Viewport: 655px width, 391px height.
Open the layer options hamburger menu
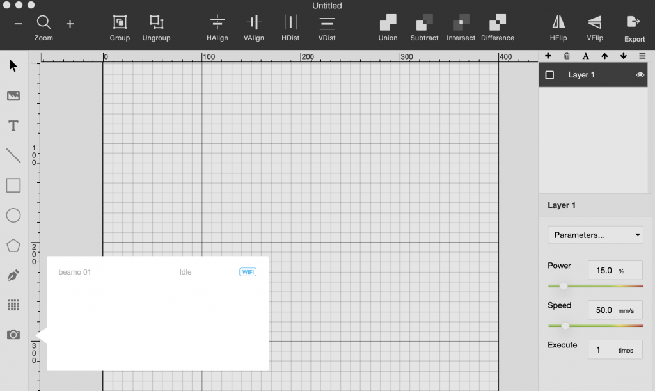coord(642,56)
